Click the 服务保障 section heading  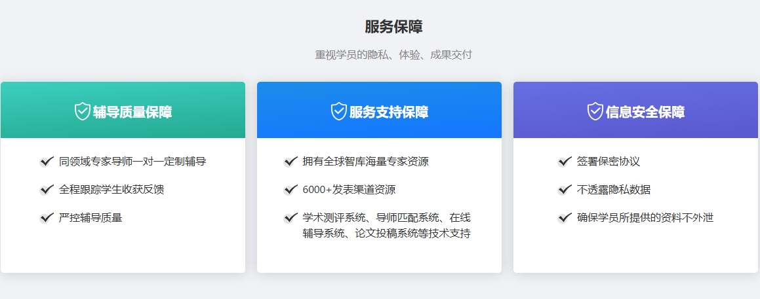393,27
